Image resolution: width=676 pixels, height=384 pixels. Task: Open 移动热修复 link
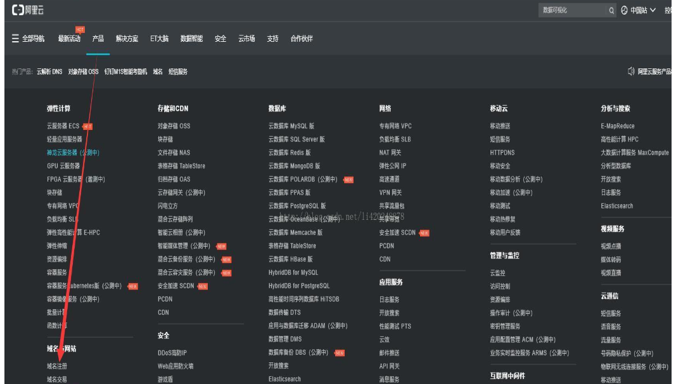(502, 219)
